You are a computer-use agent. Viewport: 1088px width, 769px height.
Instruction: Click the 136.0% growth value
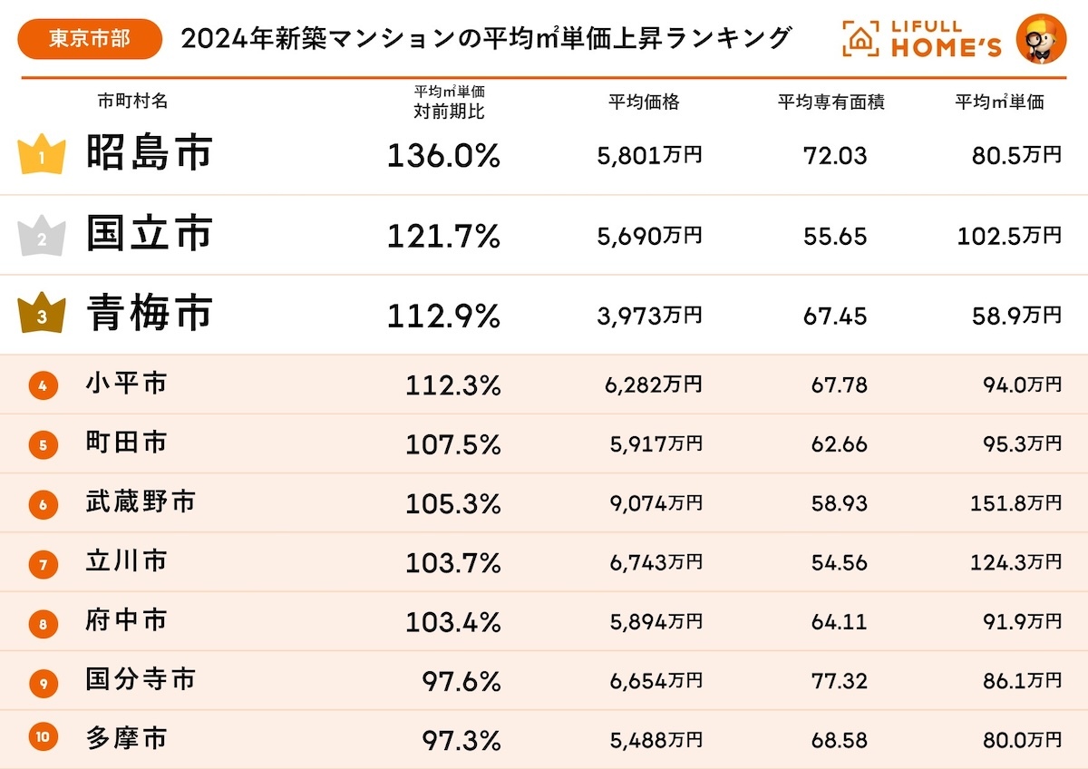443,157
